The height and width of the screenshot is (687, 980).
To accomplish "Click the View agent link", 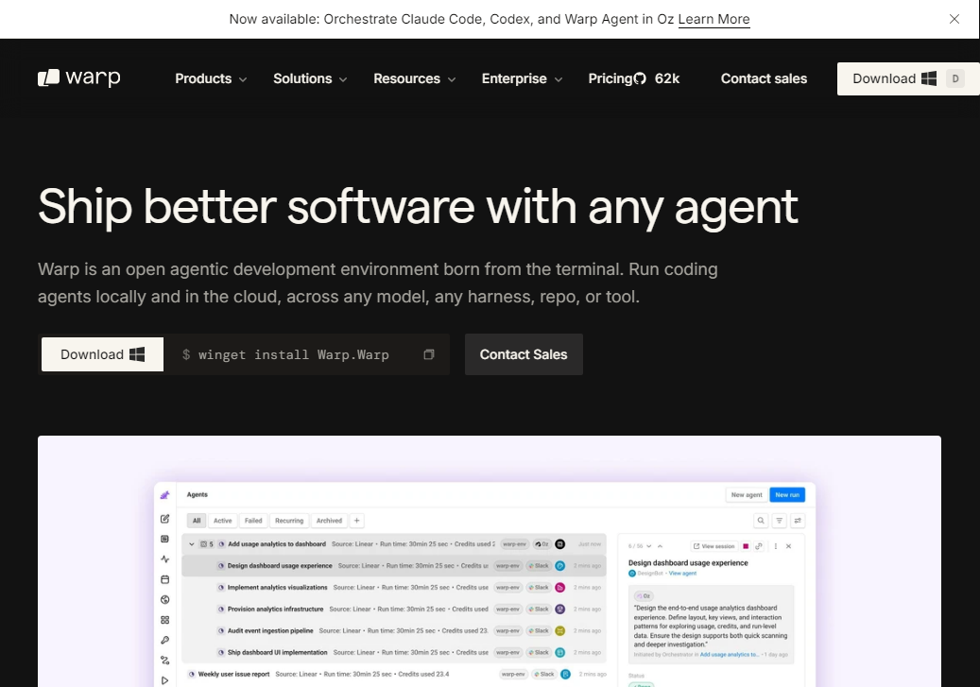I will pyautogui.click(x=682, y=574).
